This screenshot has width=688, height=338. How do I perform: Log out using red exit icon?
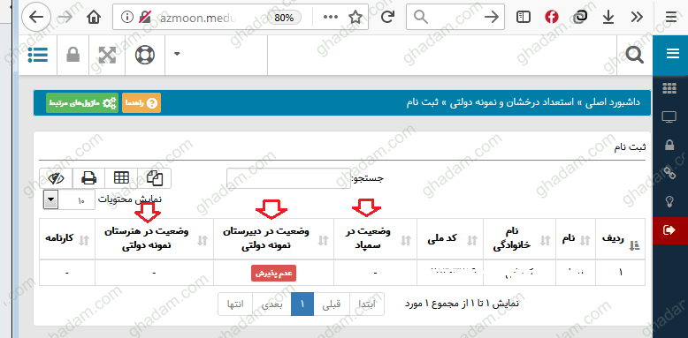[x=670, y=229]
